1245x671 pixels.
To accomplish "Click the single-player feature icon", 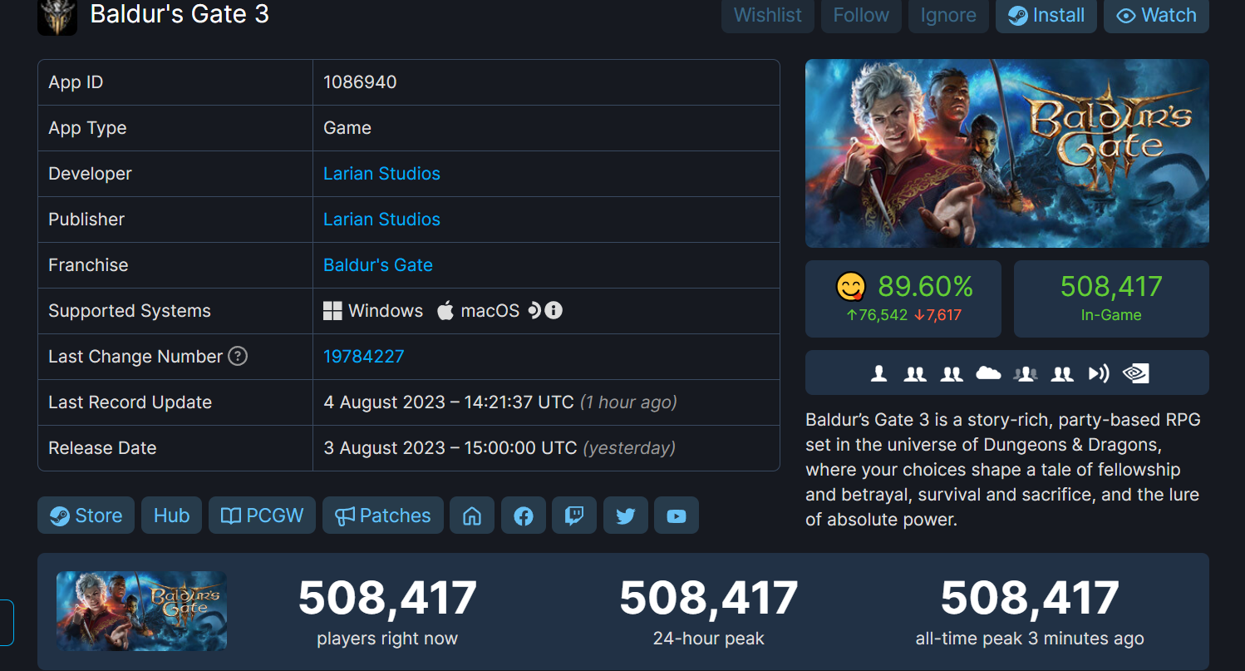I will (878, 373).
